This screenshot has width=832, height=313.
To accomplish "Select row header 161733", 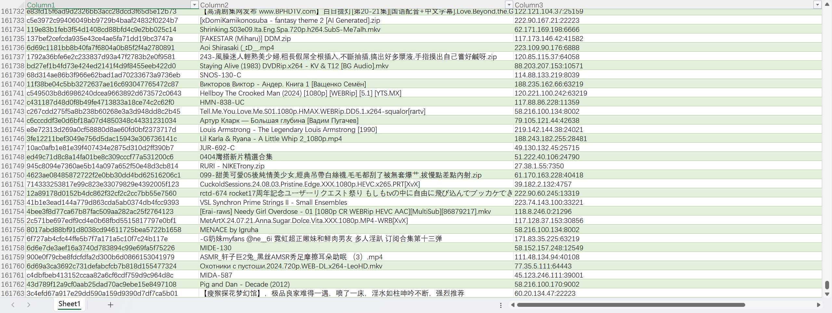I will 13,20.
